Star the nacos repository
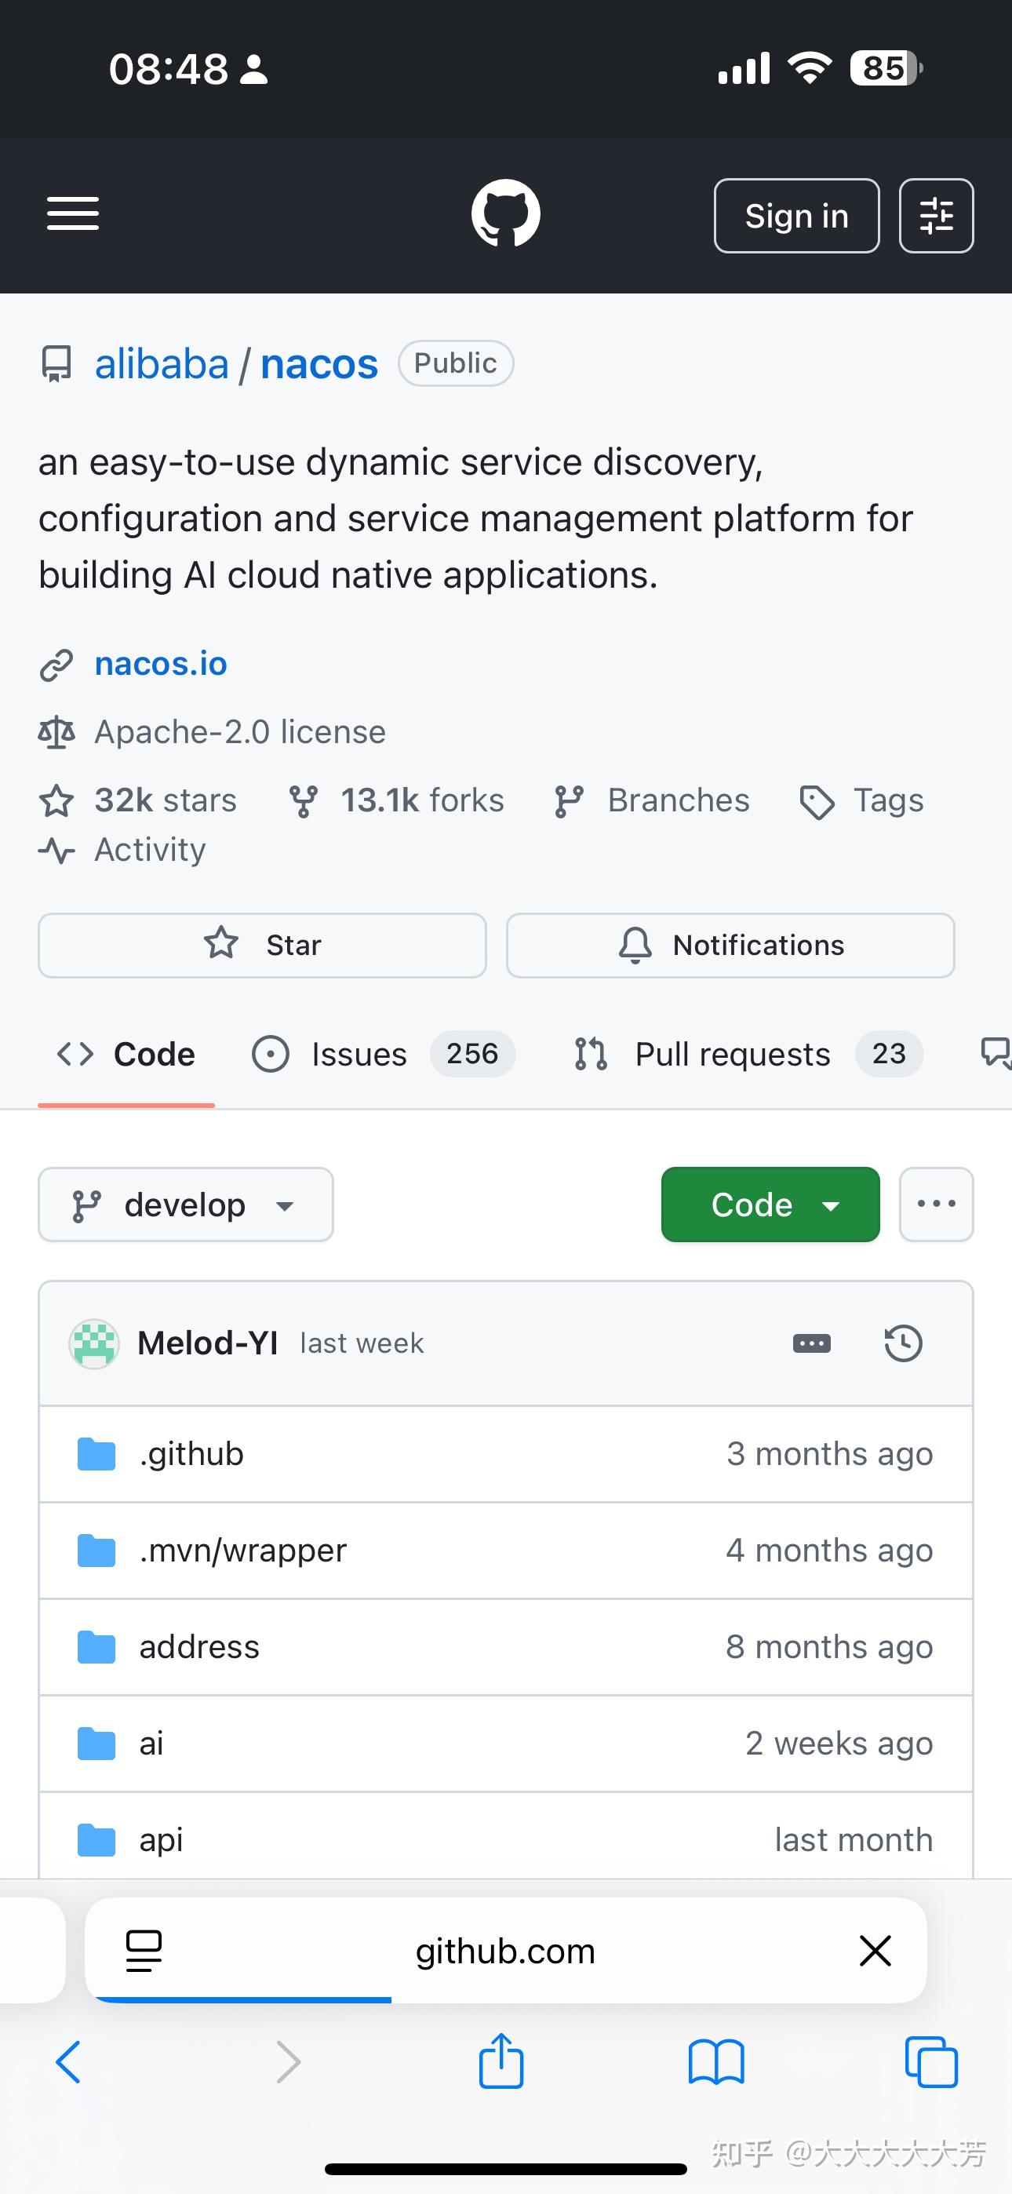1012x2194 pixels. pyautogui.click(x=262, y=946)
